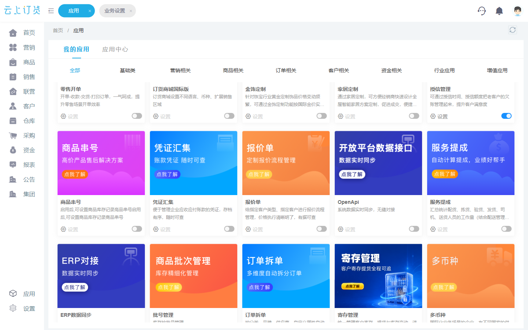Open 集团 in the sidebar
The width and height of the screenshot is (528, 330).
click(22, 194)
